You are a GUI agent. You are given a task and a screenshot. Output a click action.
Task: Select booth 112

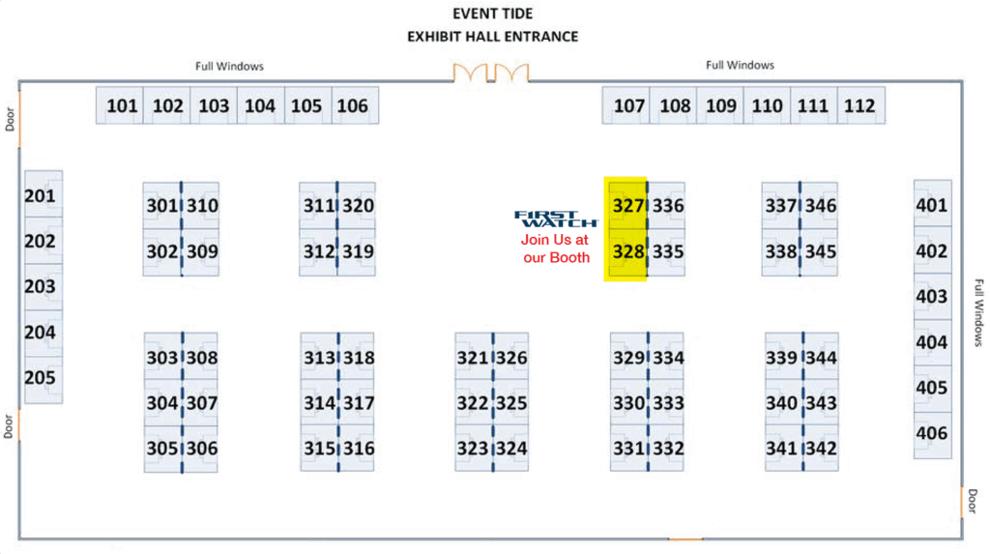(x=859, y=105)
